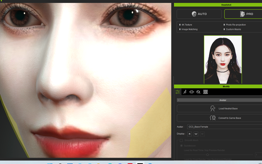This screenshot has width=262, height=164.
Task: Open the Avatar CC3_Base Female dropdown
Action: [x=225, y=127]
